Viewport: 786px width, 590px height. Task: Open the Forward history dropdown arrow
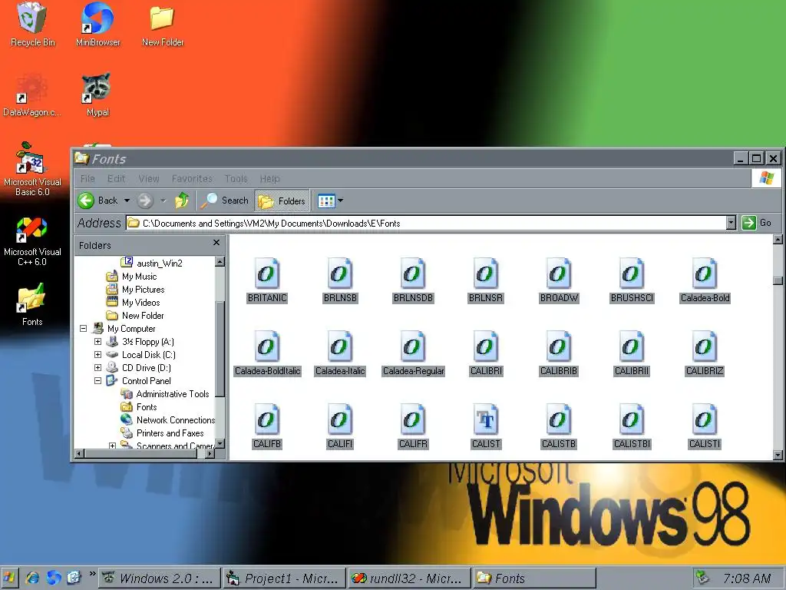pos(163,201)
